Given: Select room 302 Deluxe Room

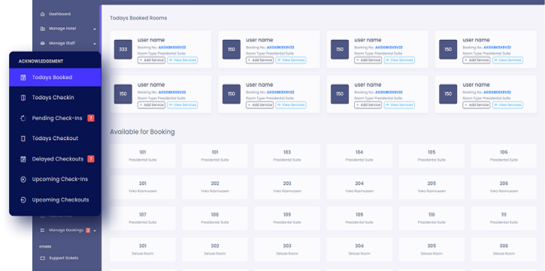Looking at the screenshot, I should tap(215, 250).
